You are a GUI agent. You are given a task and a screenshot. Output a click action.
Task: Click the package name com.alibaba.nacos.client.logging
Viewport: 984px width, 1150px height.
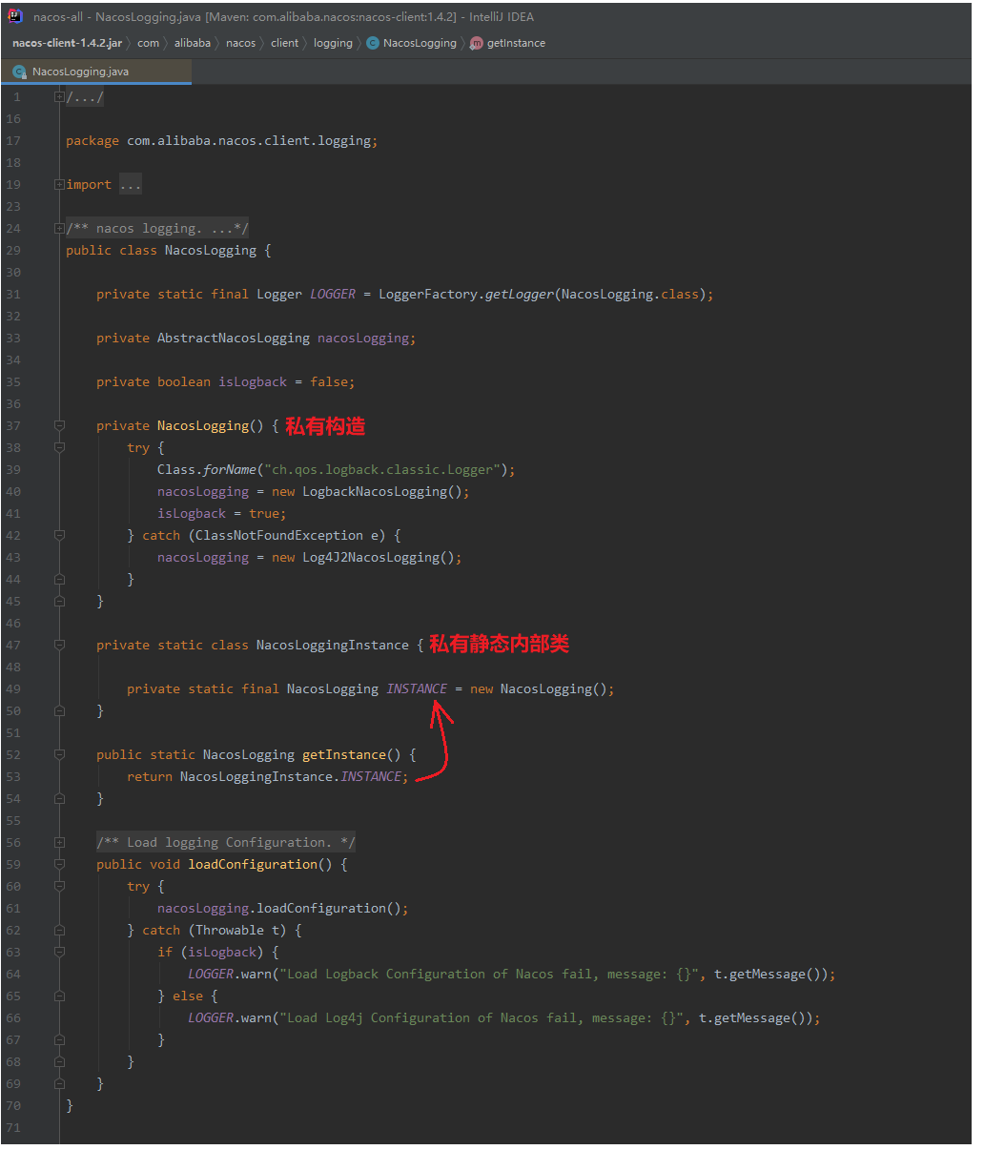pos(249,141)
